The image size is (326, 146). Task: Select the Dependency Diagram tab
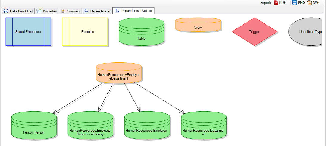(133, 11)
